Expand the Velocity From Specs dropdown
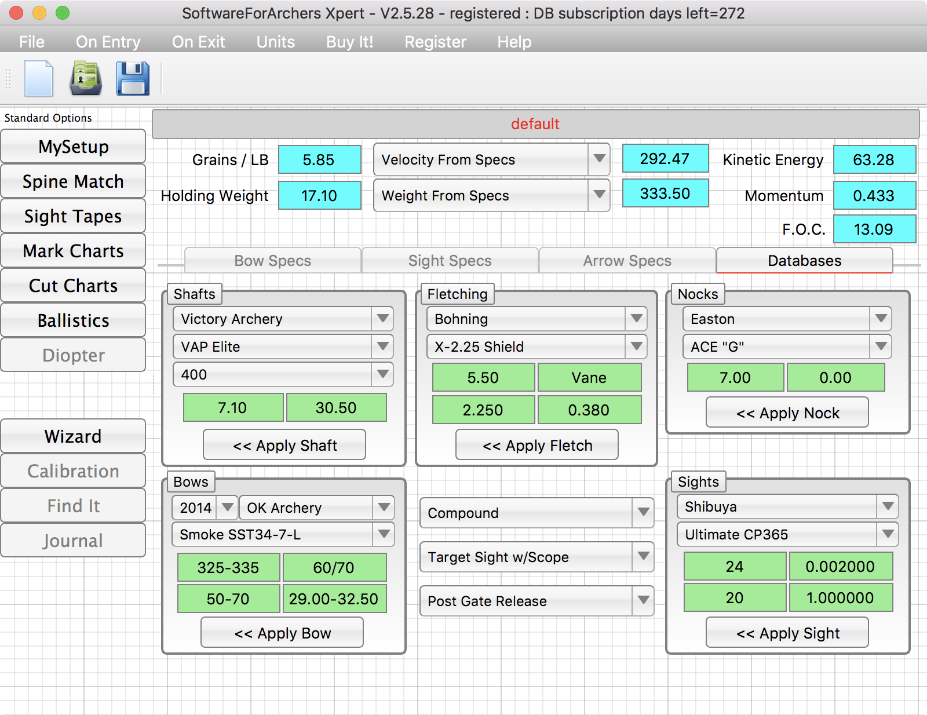 click(x=491, y=159)
